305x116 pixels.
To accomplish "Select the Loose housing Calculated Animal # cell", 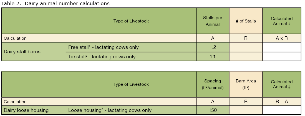I will pos(282,110).
